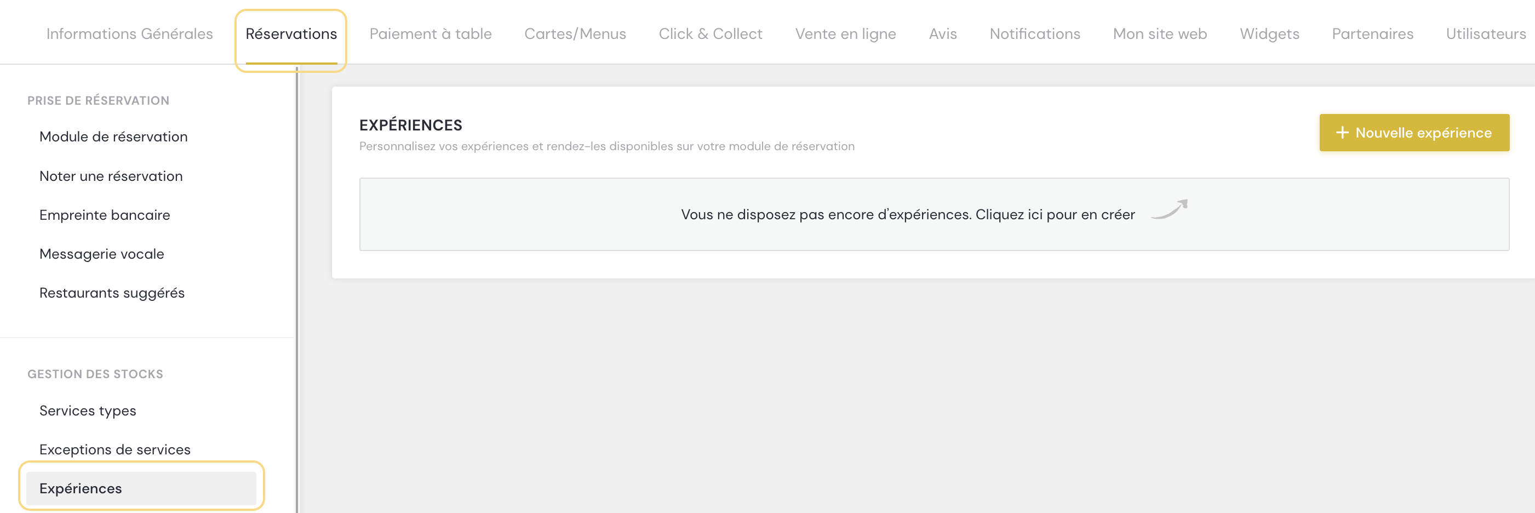Click the EXPÉRIENCES panel title
Image resolution: width=1535 pixels, height=513 pixels.
(x=410, y=125)
